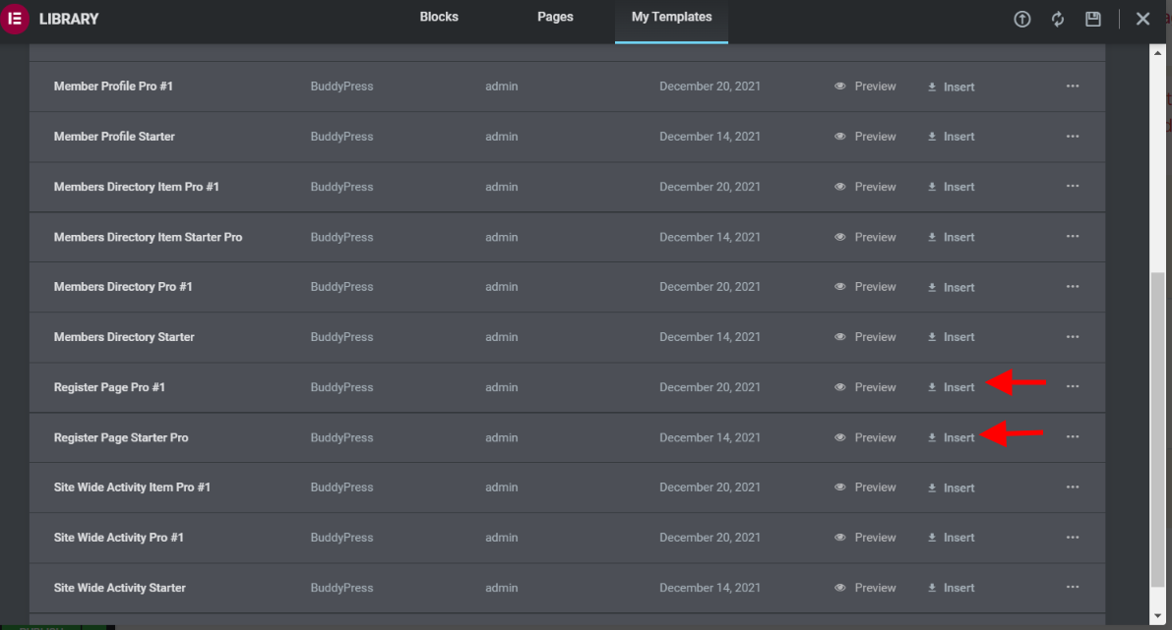The height and width of the screenshot is (630, 1172).
Task: Switch to the Blocks tab
Action: coord(439,17)
